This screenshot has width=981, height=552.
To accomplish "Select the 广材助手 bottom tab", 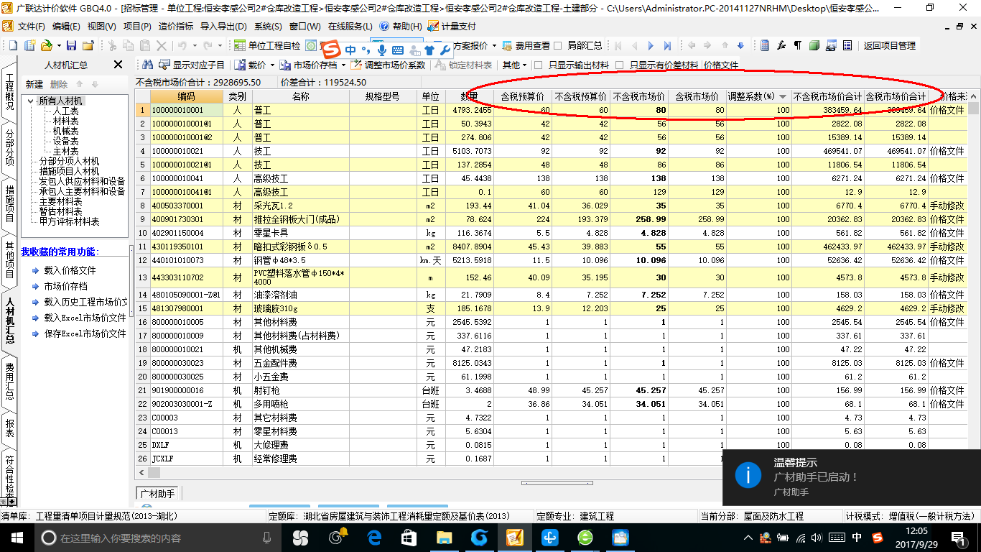I will (x=157, y=493).
